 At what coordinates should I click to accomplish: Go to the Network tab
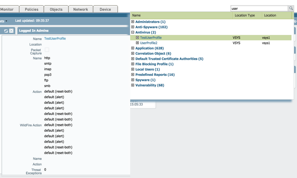pos(81,9)
